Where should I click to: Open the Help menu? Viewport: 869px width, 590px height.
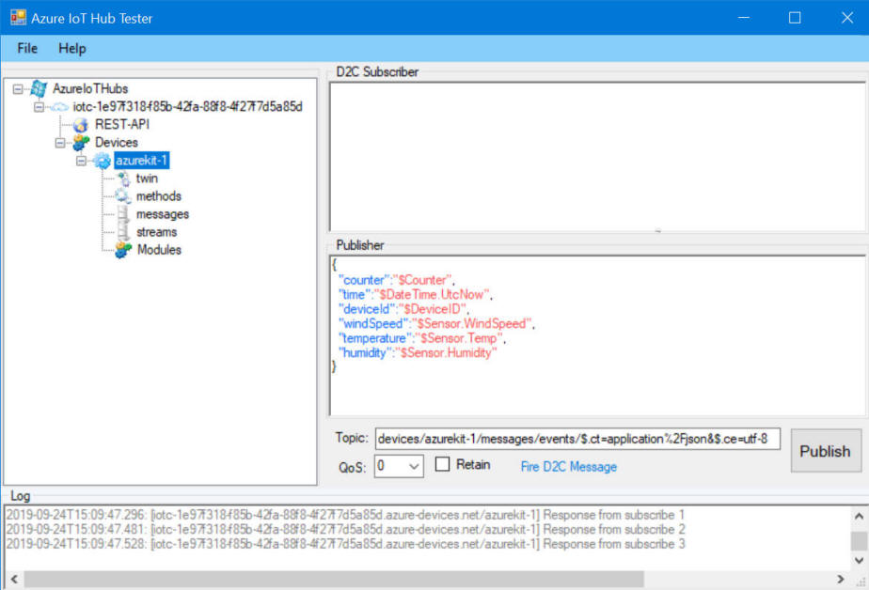[72, 49]
